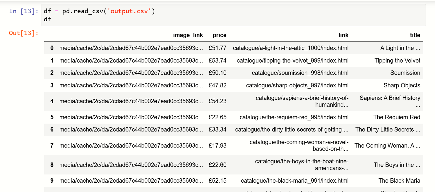435x192 pixels.
Task: Select price cell £22.60
Action: [218, 165]
